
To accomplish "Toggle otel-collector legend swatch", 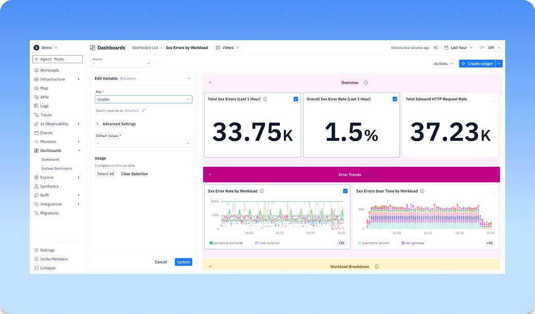I will pyautogui.click(x=257, y=243).
